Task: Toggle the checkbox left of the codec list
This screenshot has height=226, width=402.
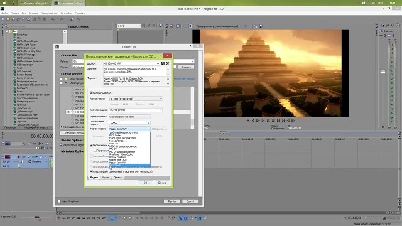Action: (91, 145)
